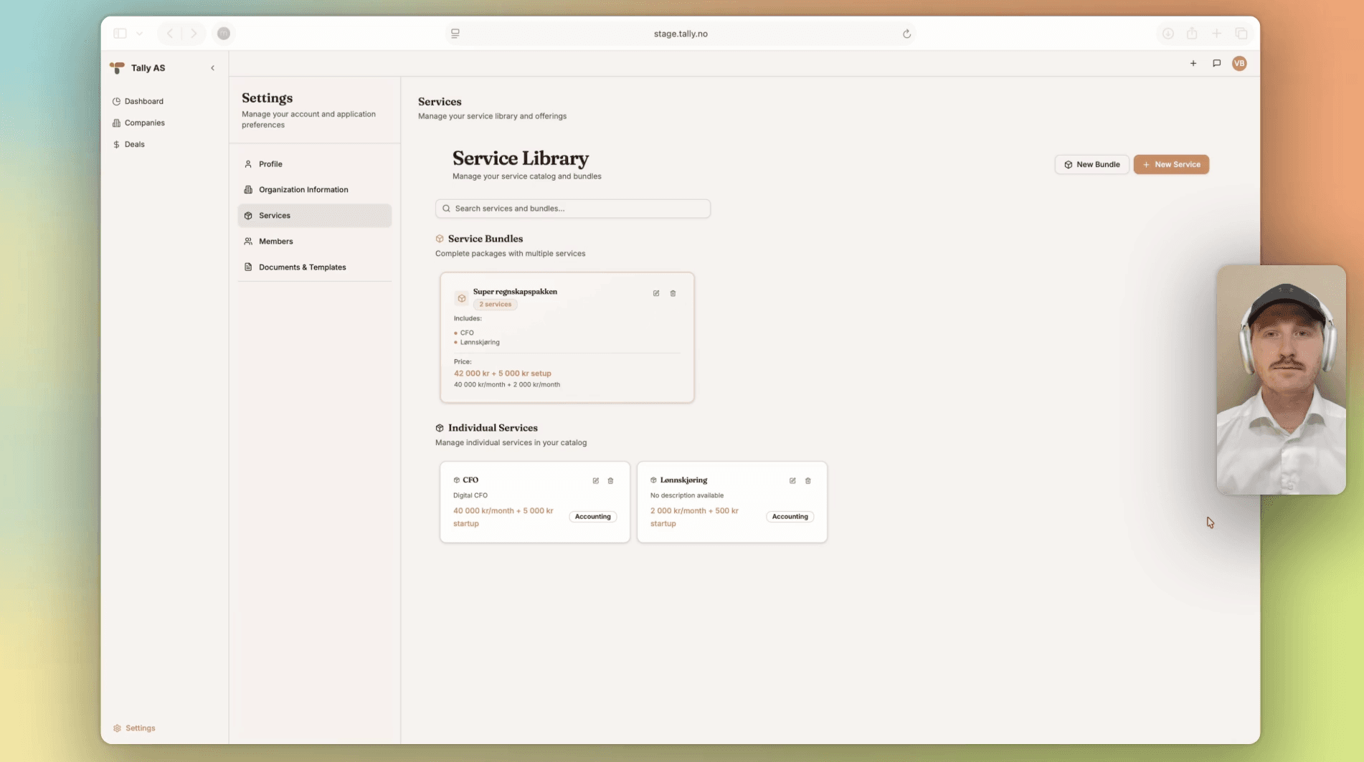The width and height of the screenshot is (1364, 762).
Task: Delete the Lønnskjøring service
Action: [808, 480]
